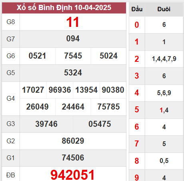Viewport: 184px width, 181px height.
Task: Click the G5 result 5324
Action: (73, 73)
